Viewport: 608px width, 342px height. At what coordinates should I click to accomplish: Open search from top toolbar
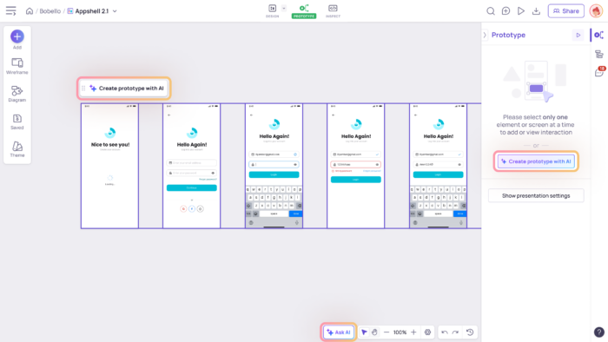click(491, 10)
